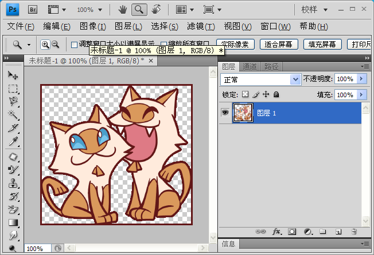Select the Spot Healing Brush tool

(13, 157)
